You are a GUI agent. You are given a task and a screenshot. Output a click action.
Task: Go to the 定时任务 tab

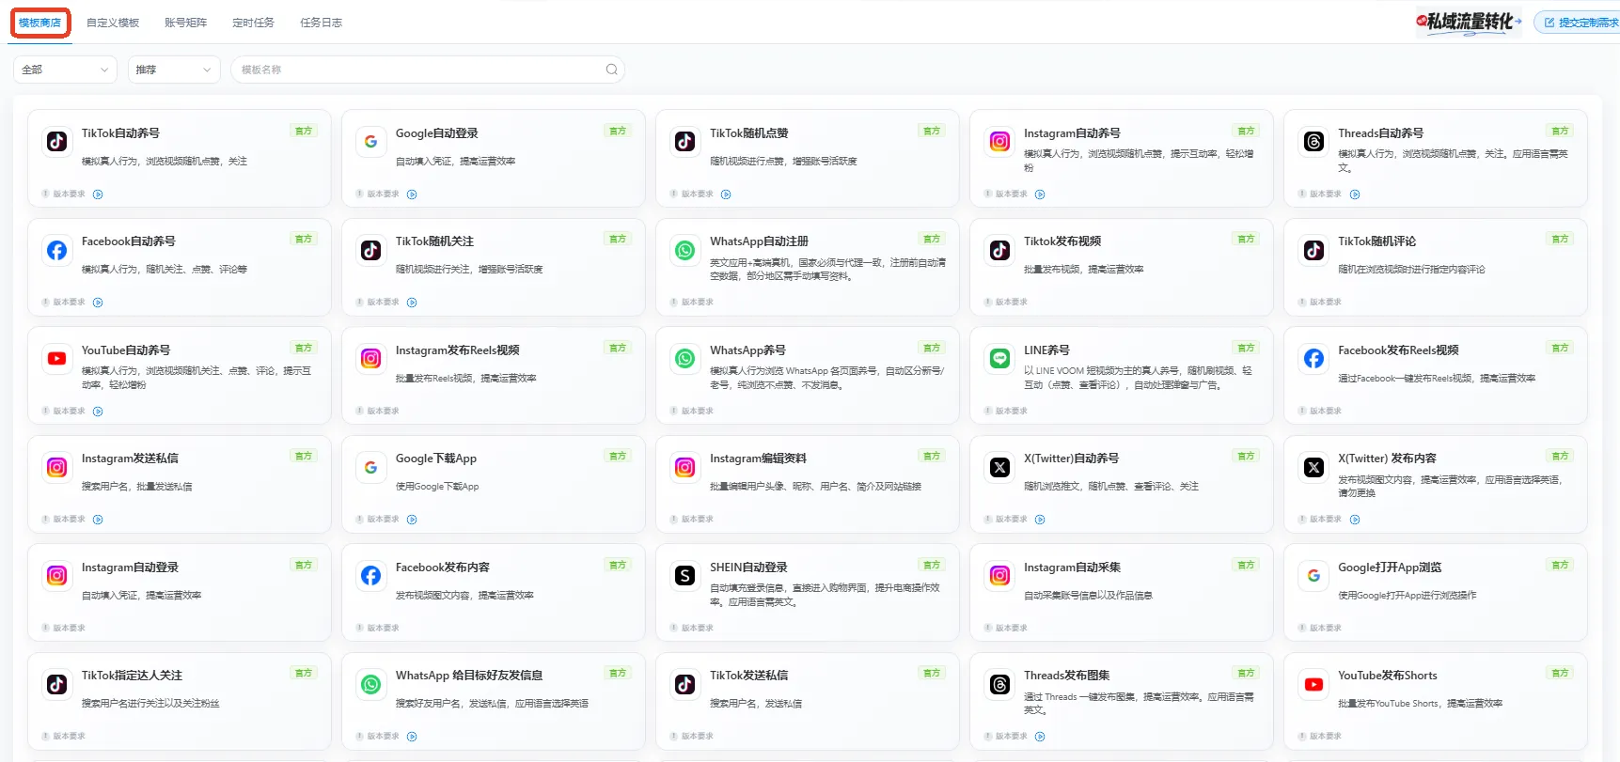coord(253,23)
